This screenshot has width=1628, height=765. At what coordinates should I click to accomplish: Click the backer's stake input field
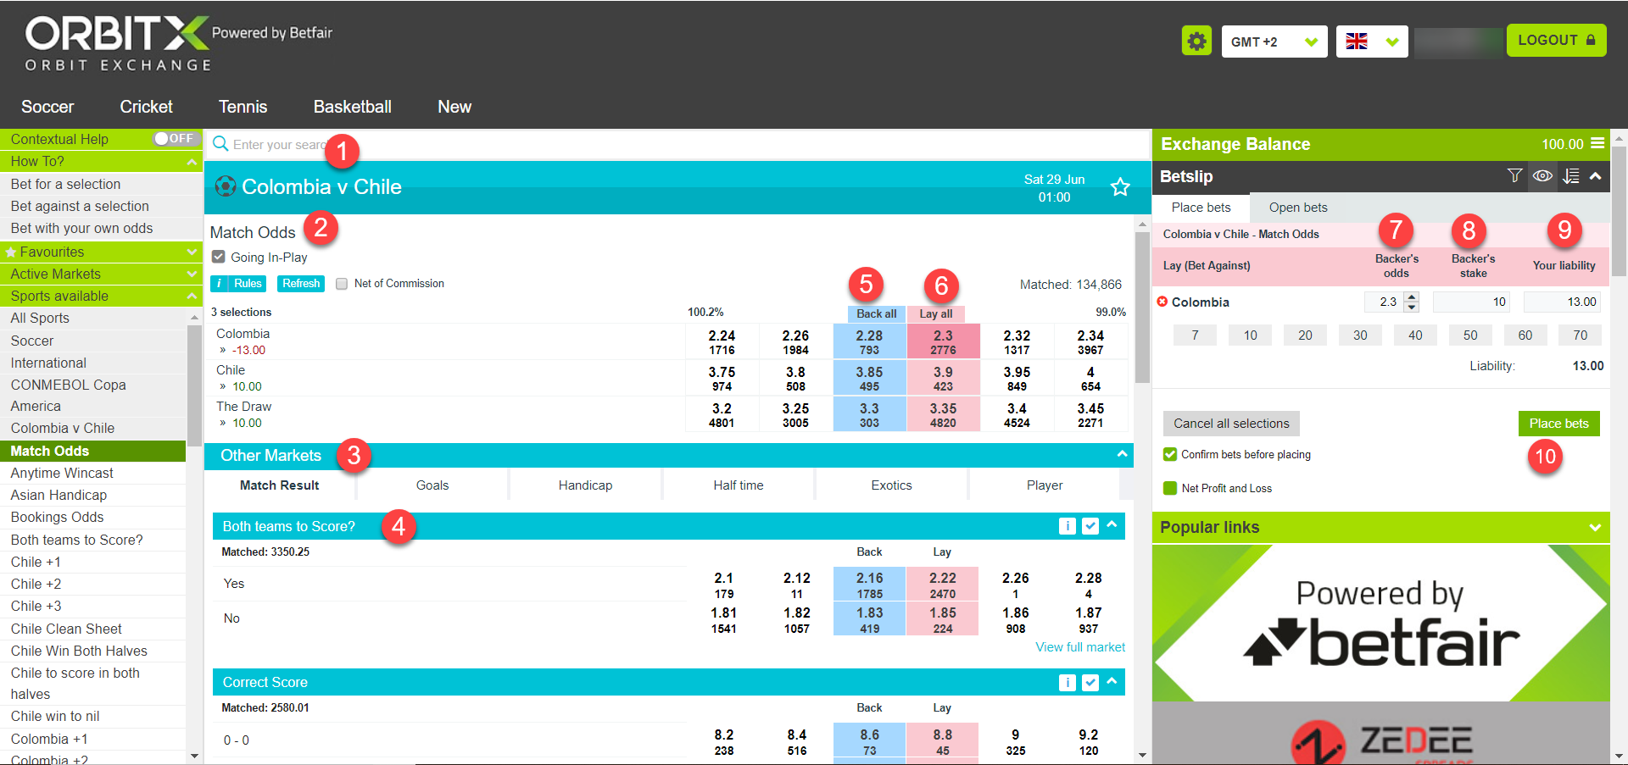coord(1471,302)
